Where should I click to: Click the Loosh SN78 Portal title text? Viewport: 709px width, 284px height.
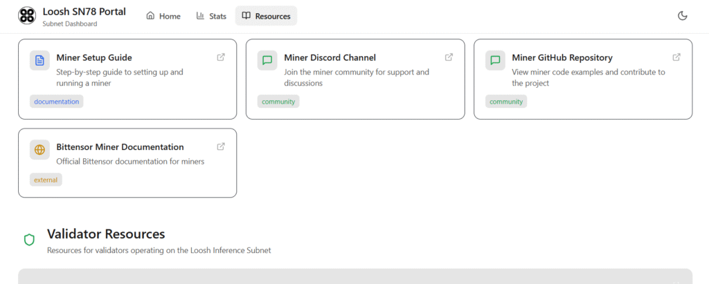pos(84,11)
